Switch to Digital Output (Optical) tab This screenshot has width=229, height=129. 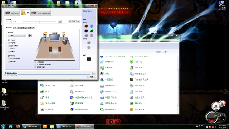pos(41,13)
